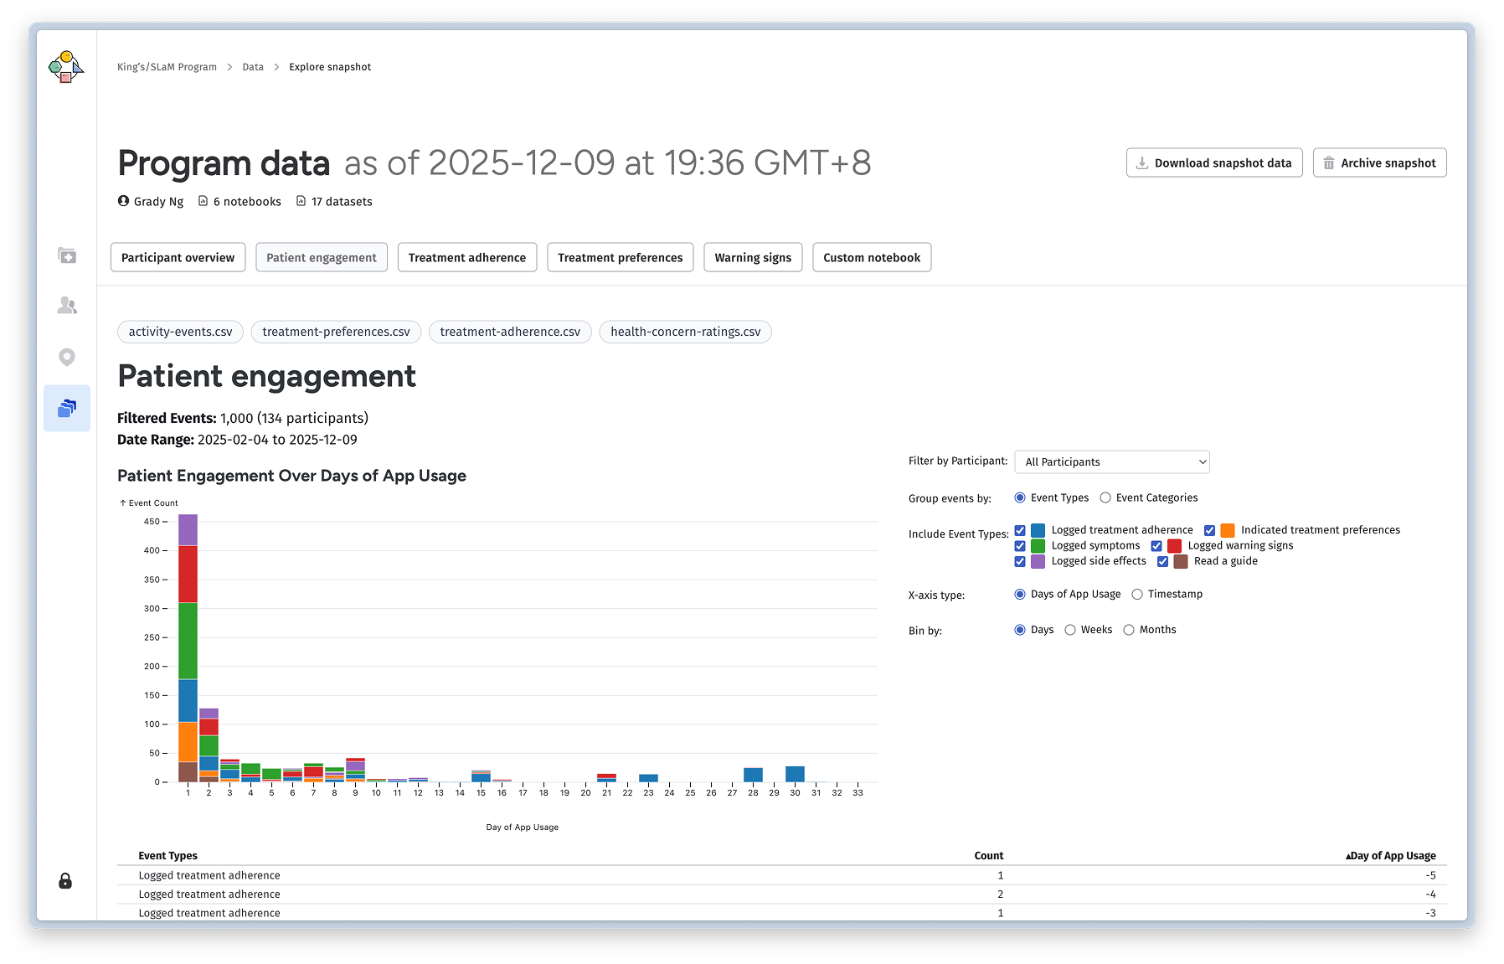The width and height of the screenshot is (1504, 964).
Task: Click the red Logged warning signs color swatch
Action: [x=1173, y=545]
